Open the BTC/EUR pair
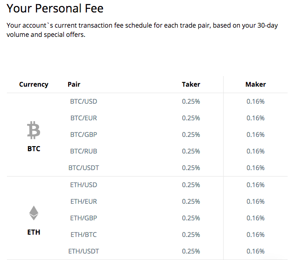Screen dimensions: 289x260 (83, 118)
